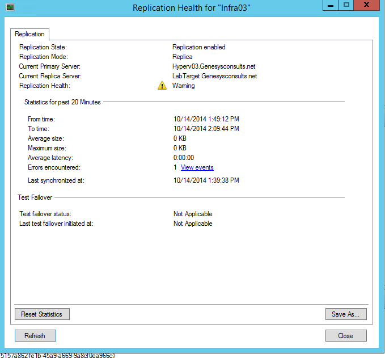Click the Save As... button

tap(346, 314)
